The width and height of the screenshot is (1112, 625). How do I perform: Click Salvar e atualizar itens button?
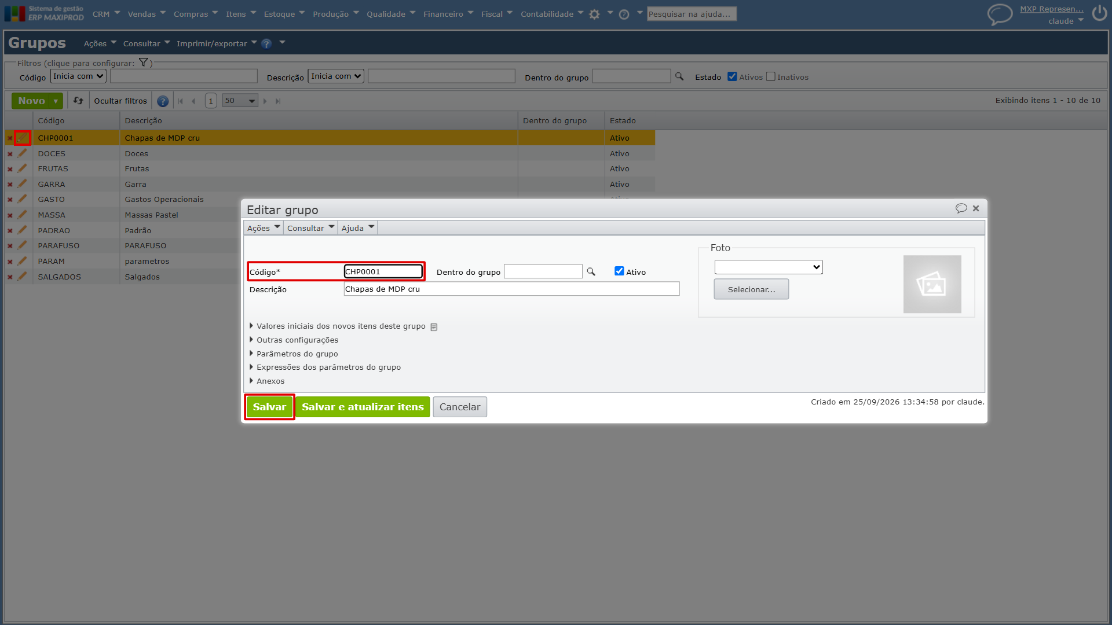pyautogui.click(x=363, y=407)
